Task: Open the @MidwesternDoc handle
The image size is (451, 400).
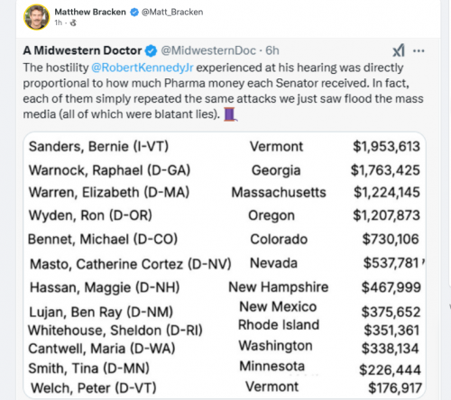Action: [208, 50]
